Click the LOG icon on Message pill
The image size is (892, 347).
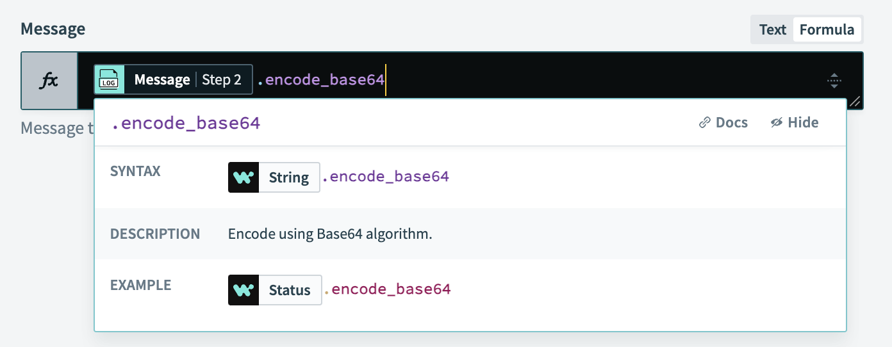point(109,80)
